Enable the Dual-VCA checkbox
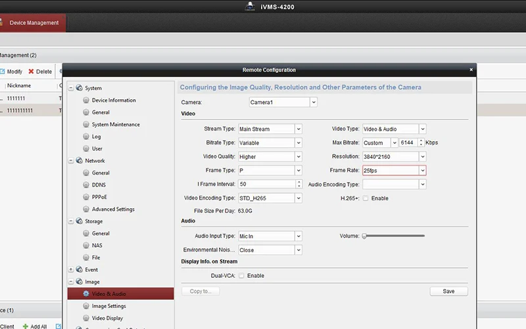This screenshot has height=329, width=526. 241,275
